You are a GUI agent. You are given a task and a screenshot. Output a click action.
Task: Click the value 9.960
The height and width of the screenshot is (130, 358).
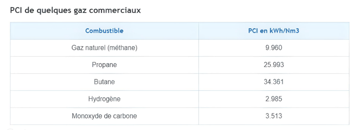pos(274,48)
